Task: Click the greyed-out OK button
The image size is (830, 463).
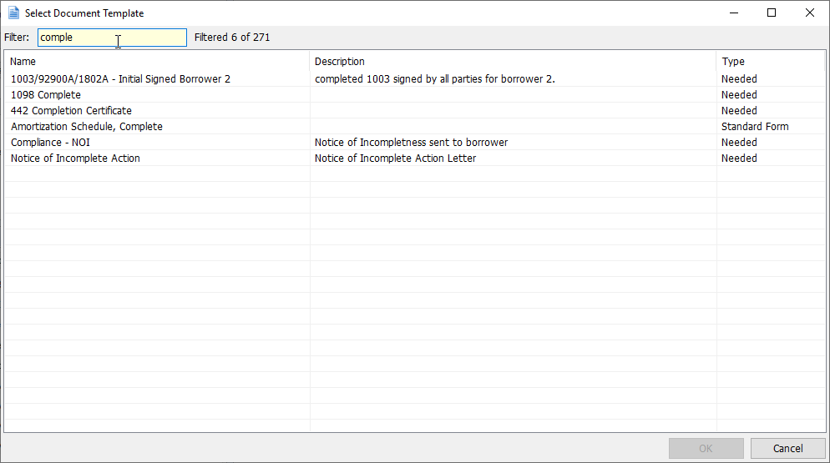Action: coord(706,448)
